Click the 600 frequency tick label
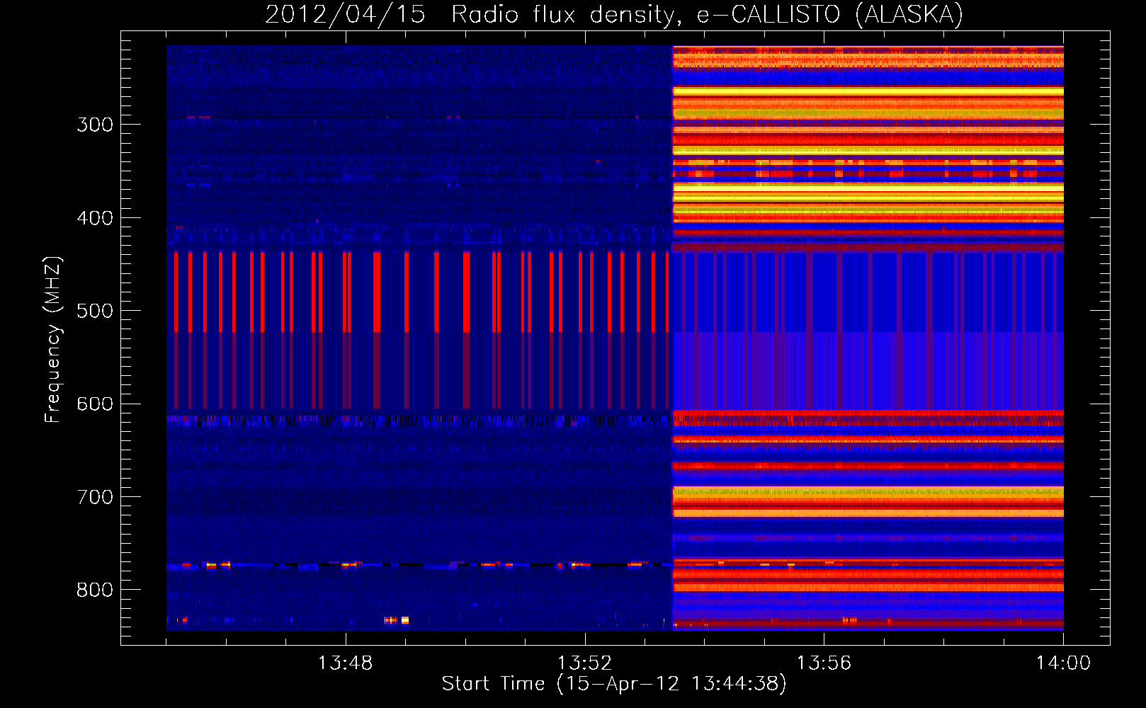 tap(95, 404)
